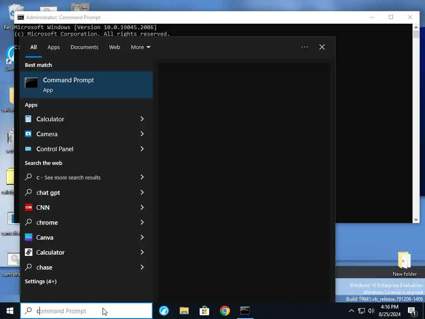Open the More filter dropdown
425x319 pixels.
140,47
